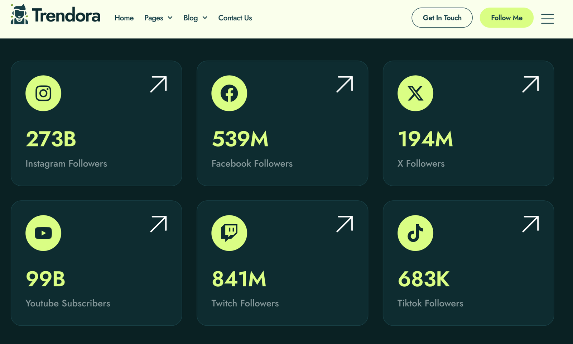This screenshot has width=573, height=344.
Task: Expand the Blog dropdown chevron
Action: point(205,18)
